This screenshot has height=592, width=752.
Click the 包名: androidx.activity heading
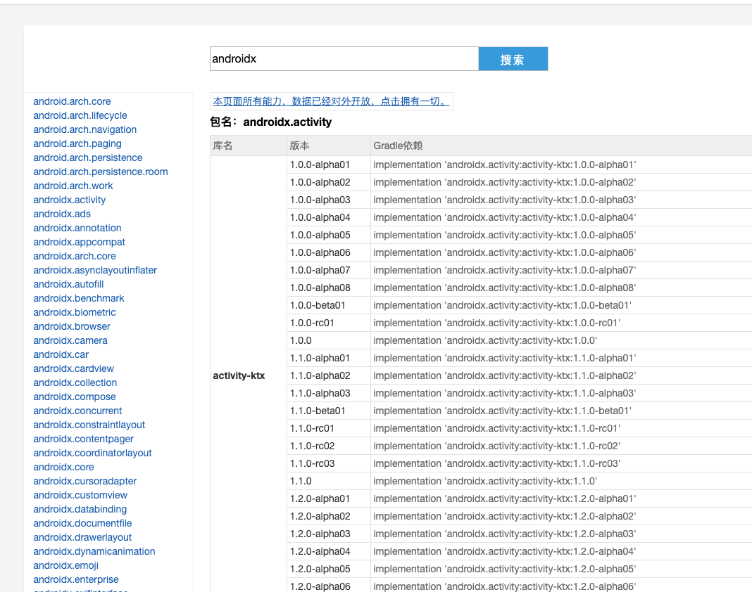click(270, 122)
